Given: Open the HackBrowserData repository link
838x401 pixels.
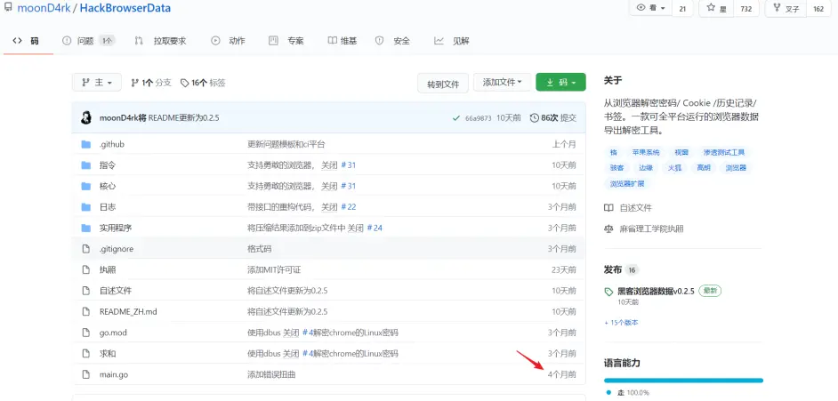Looking at the screenshot, I should click(x=125, y=8).
